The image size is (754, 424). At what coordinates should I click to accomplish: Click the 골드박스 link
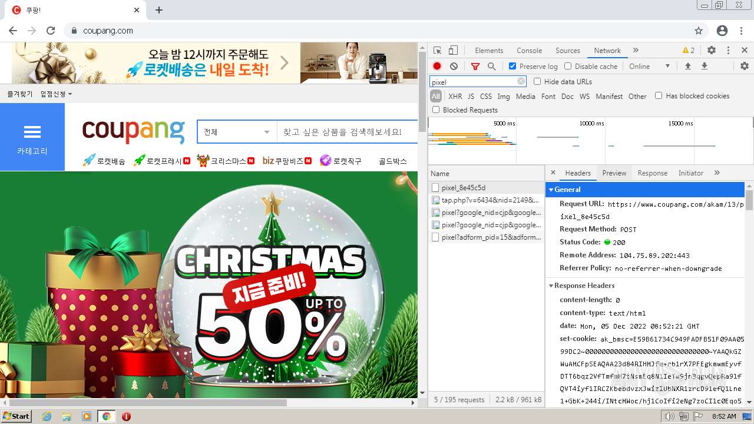[x=393, y=161]
